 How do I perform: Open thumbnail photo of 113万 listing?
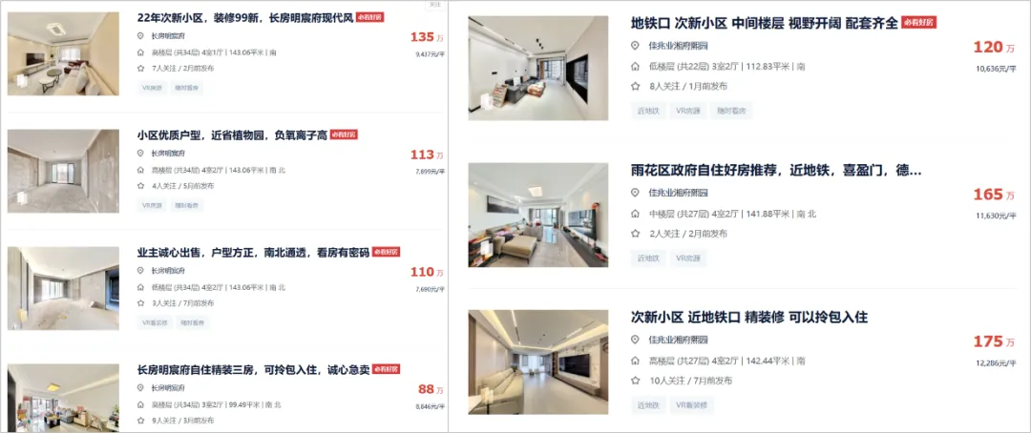coord(63,171)
